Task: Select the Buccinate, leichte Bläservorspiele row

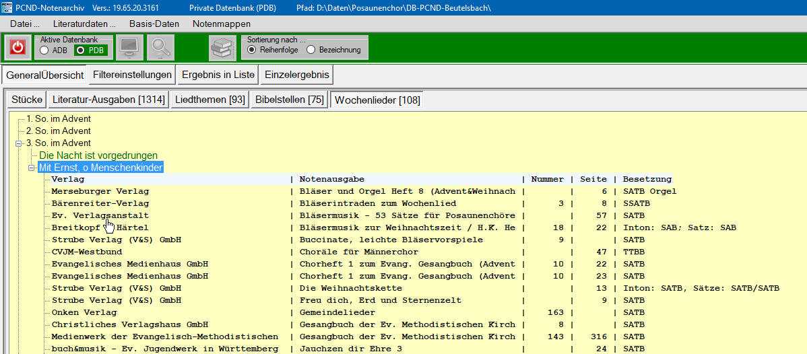Action: pos(348,240)
